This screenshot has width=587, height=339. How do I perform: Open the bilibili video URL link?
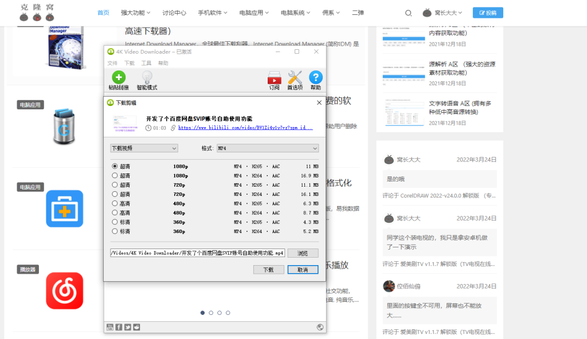[245, 128]
